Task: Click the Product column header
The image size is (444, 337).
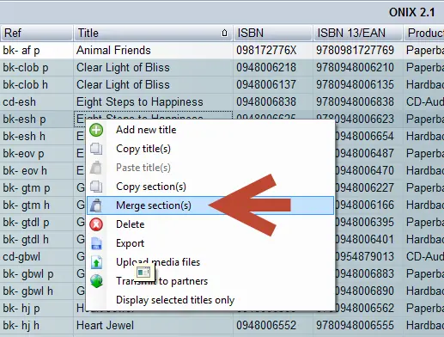Action: pos(423,33)
